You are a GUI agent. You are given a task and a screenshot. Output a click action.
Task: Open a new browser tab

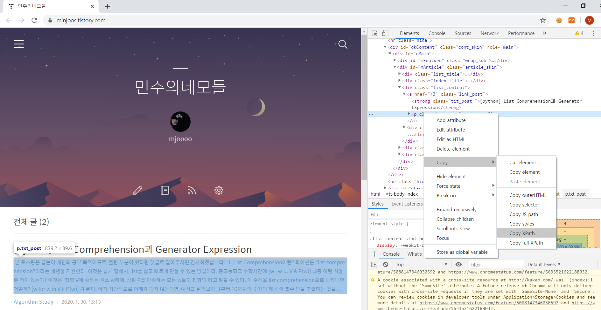pos(107,6)
